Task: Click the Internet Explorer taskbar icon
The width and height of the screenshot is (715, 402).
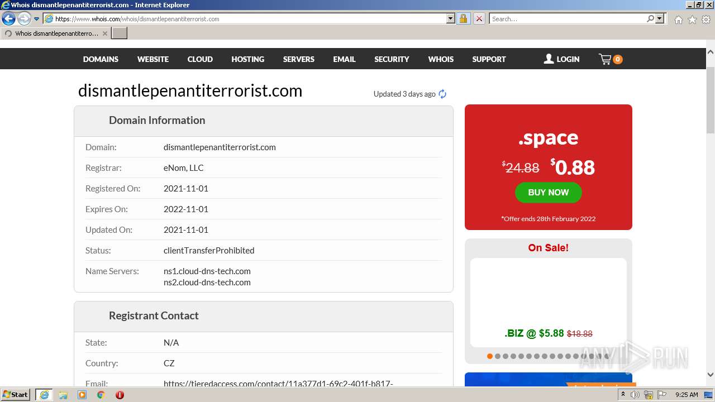Action: tap(44, 395)
